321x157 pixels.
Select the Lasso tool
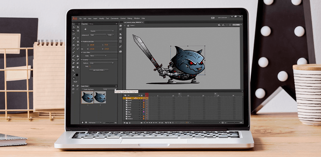[x=74, y=34]
